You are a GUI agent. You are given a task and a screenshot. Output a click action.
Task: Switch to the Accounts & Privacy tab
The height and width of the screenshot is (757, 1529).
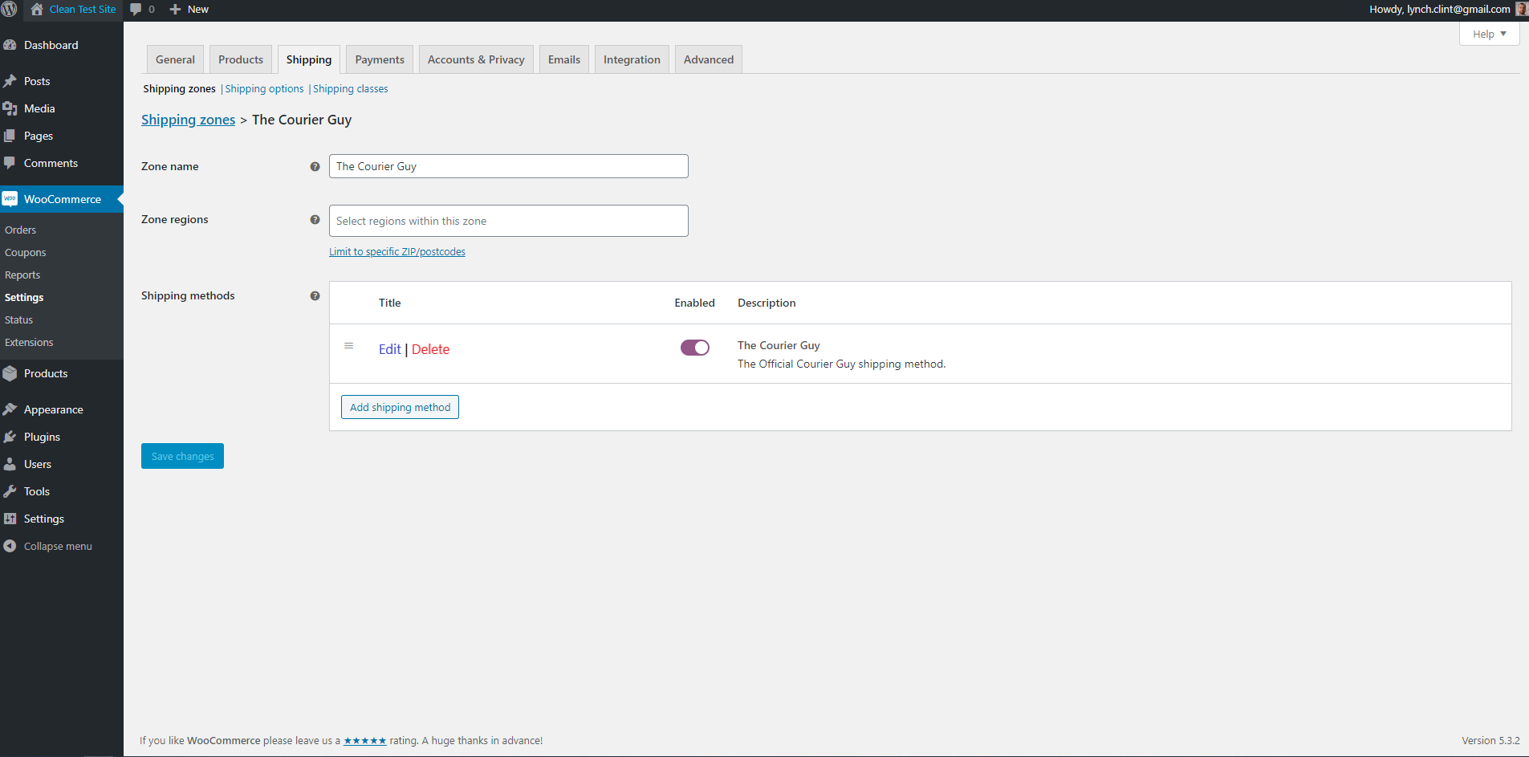476,59
